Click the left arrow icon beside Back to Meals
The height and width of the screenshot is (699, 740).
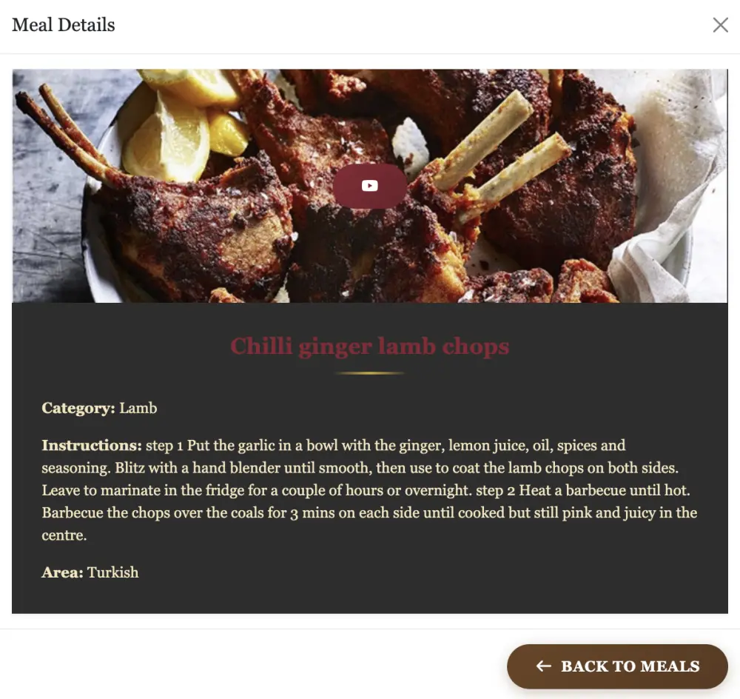click(544, 666)
